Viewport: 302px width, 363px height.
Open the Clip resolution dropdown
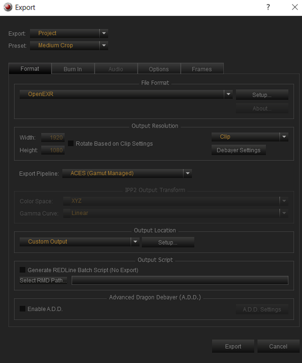tap(250, 137)
